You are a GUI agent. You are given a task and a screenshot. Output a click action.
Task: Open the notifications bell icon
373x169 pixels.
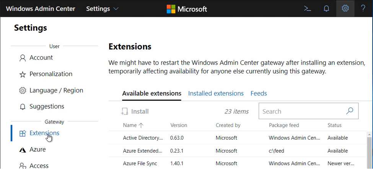(x=326, y=8)
